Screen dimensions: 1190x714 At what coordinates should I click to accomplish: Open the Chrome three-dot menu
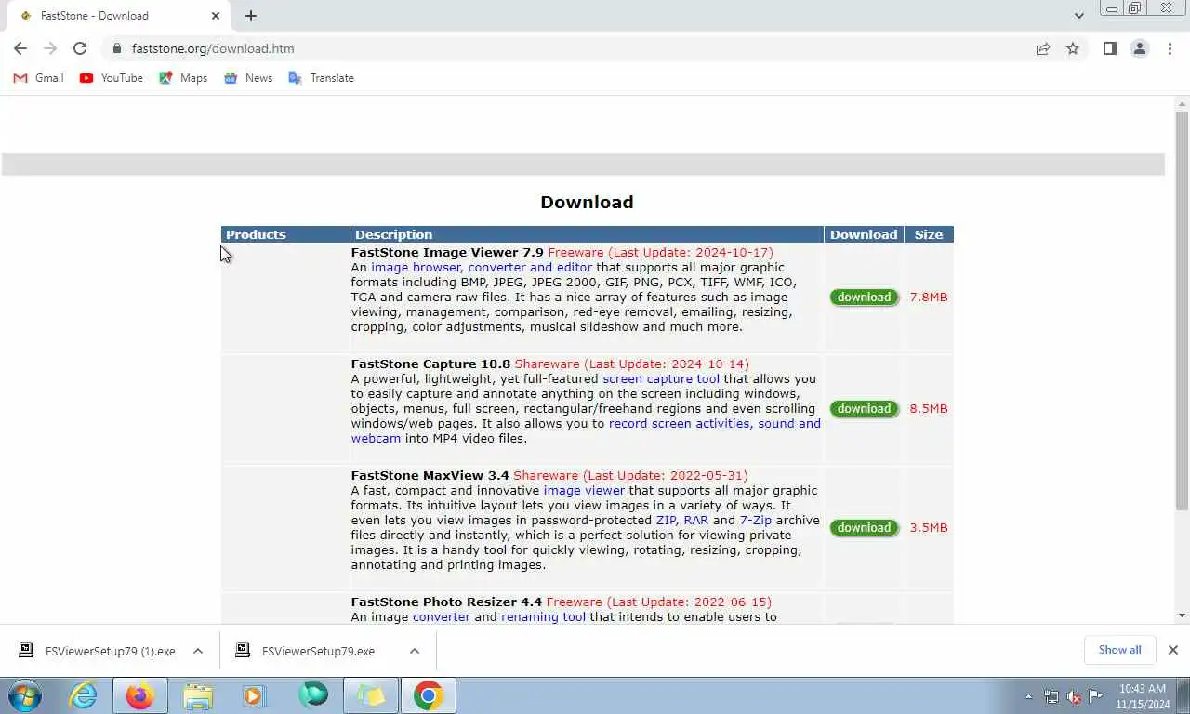[x=1170, y=48]
